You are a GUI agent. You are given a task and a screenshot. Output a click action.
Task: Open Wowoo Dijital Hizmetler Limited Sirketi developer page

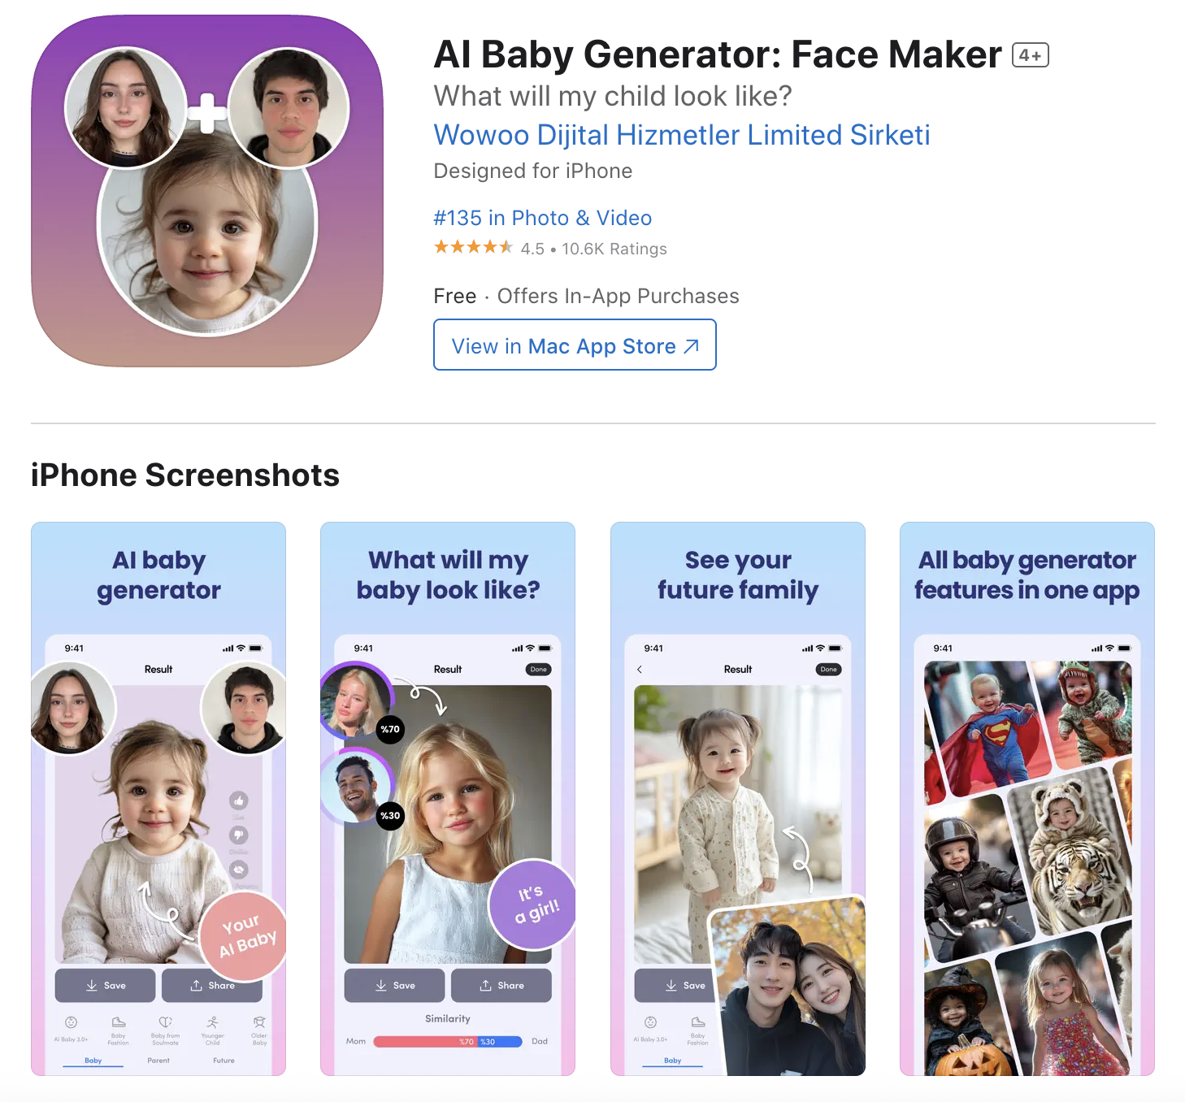tap(681, 135)
